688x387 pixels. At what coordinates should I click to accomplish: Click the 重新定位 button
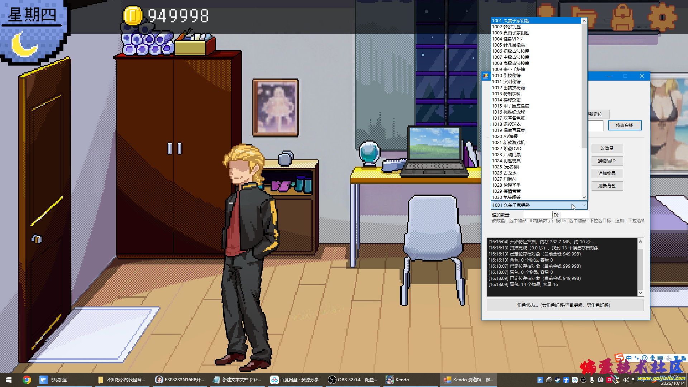[598, 114]
